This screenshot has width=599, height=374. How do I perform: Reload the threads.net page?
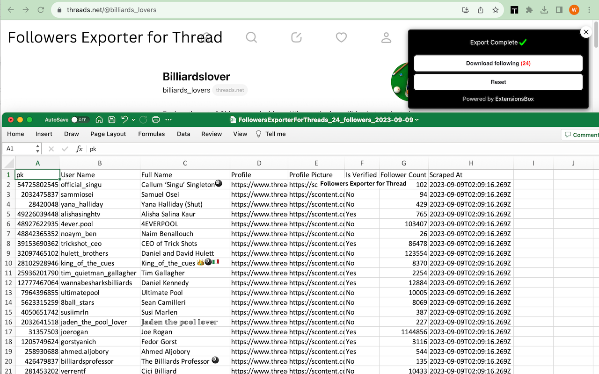[41, 10]
